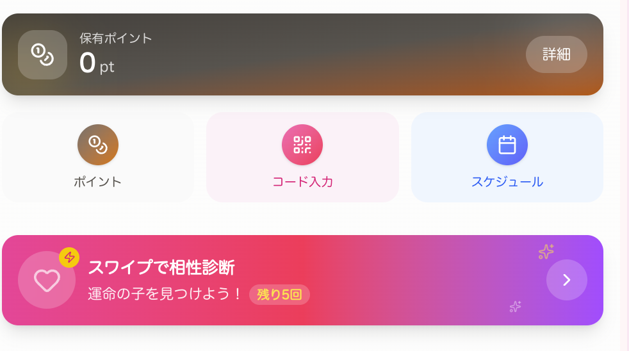This screenshot has width=629, height=351.
Task: Open the スケジュール calendar icon
Action: coord(507,145)
